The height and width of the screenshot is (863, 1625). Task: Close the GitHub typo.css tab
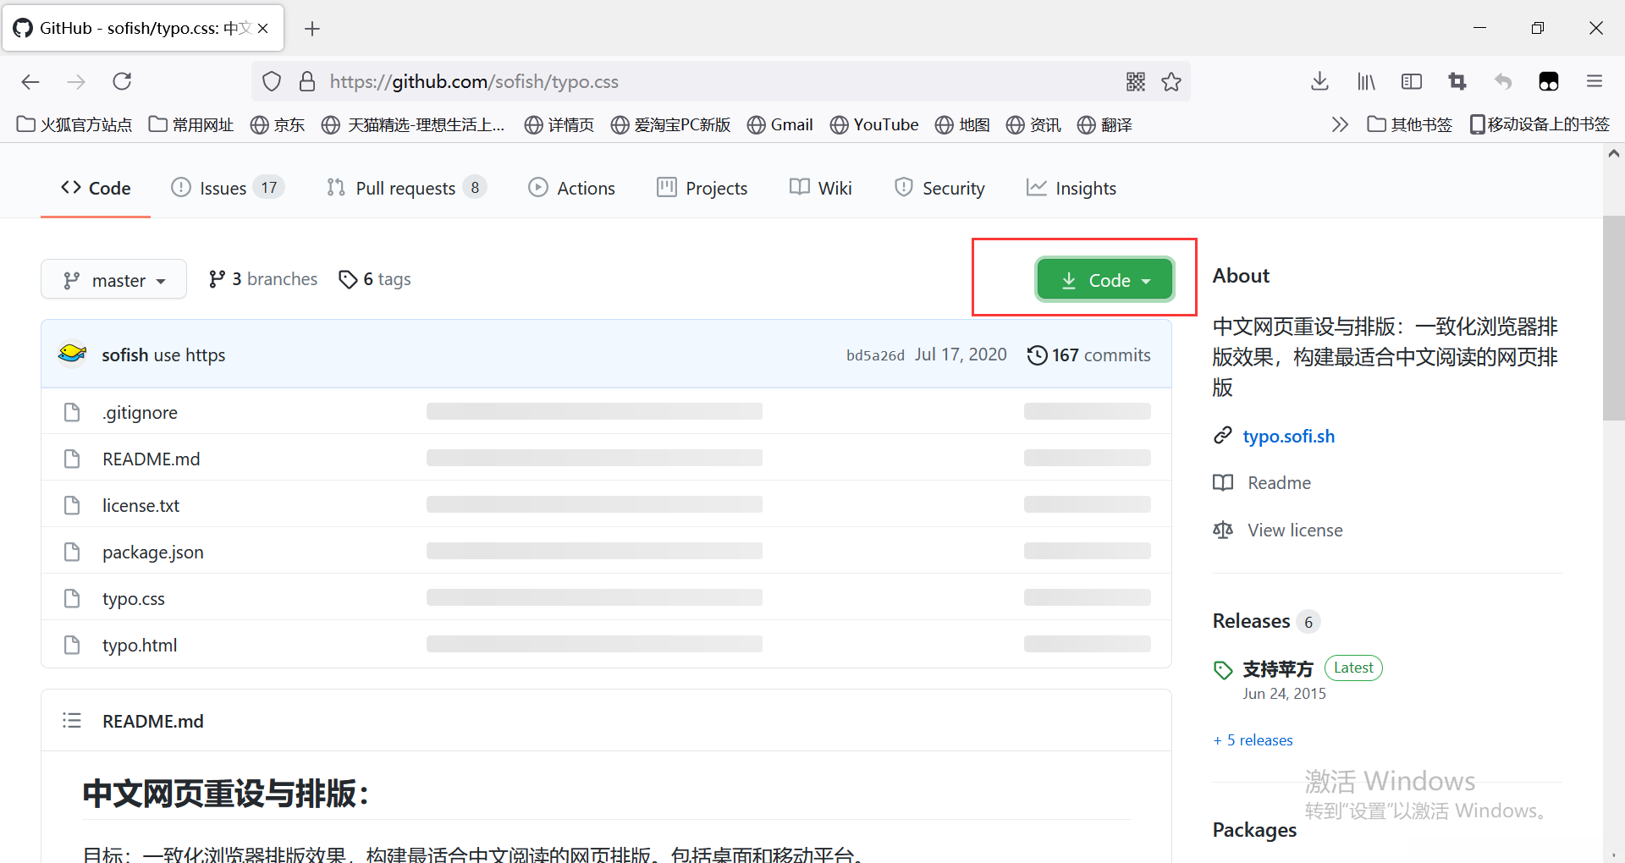point(263,28)
